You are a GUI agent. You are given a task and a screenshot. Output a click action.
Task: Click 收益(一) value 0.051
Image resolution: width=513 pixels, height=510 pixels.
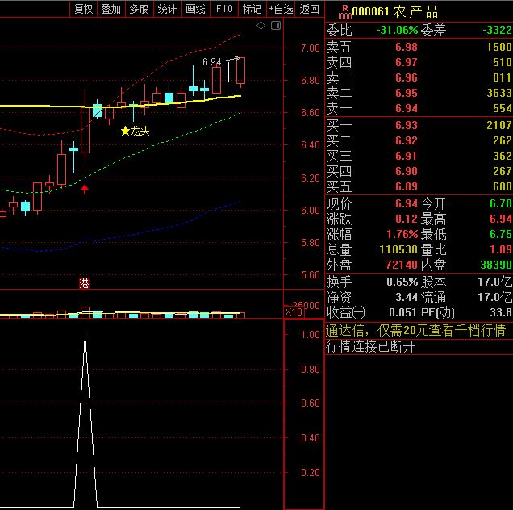click(403, 313)
